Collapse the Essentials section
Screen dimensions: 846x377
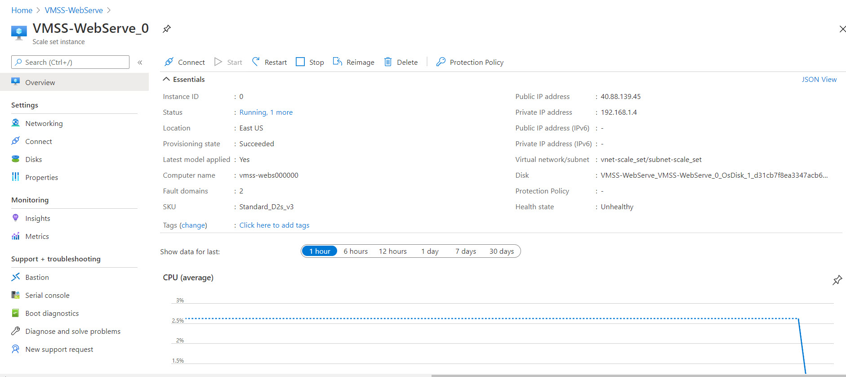pyautogui.click(x=166, y=79)
